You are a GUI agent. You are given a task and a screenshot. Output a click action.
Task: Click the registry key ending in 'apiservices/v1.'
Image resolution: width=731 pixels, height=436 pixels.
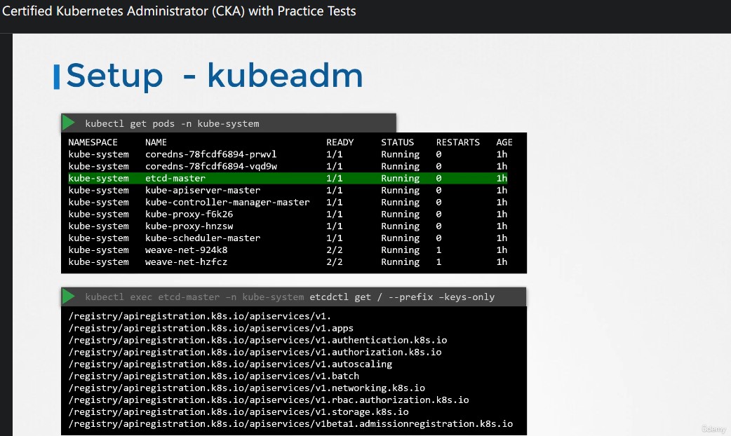199,316
